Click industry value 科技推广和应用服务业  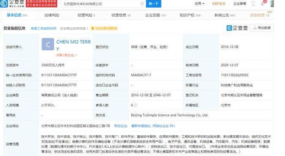(237, 85)
